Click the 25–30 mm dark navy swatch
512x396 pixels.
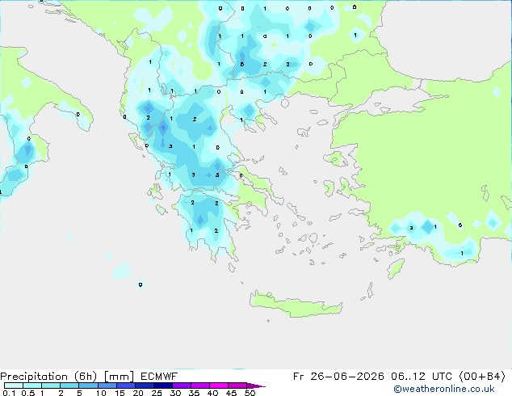(x=163, y=385)
